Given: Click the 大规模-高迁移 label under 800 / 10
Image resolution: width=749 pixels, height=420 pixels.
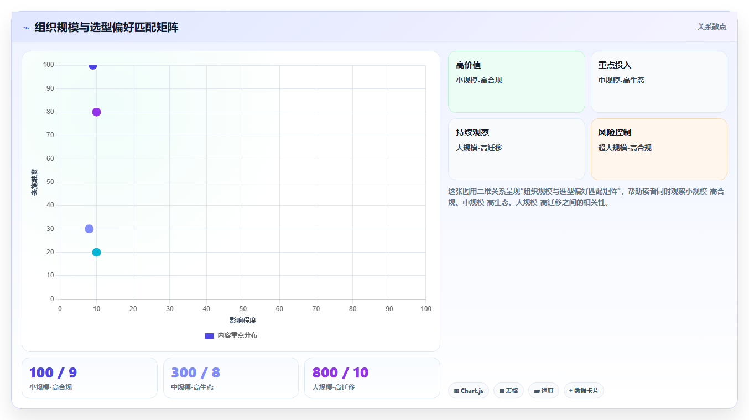Looking at the screenshot, I should pos(334,387).
